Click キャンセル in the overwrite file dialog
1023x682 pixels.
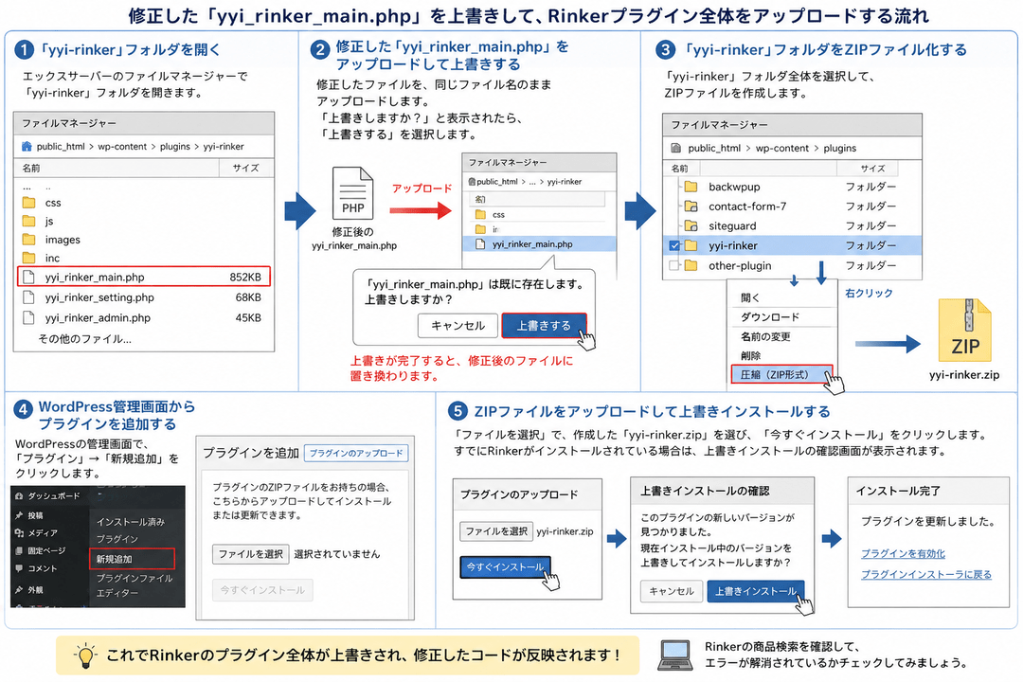458,325
